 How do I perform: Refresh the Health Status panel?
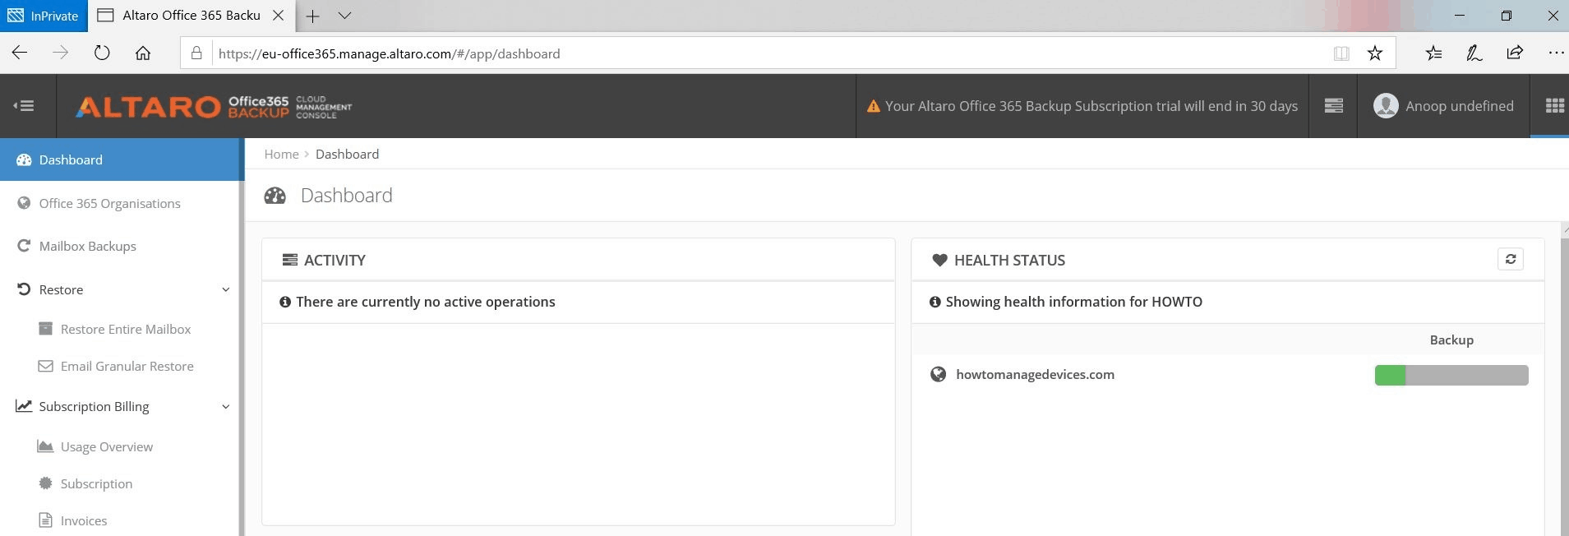pyautogui.click(x=1510, y=259)
